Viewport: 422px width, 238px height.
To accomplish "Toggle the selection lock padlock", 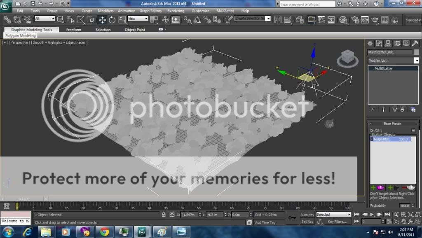I will pyautogui.click(x=164, y=215).
